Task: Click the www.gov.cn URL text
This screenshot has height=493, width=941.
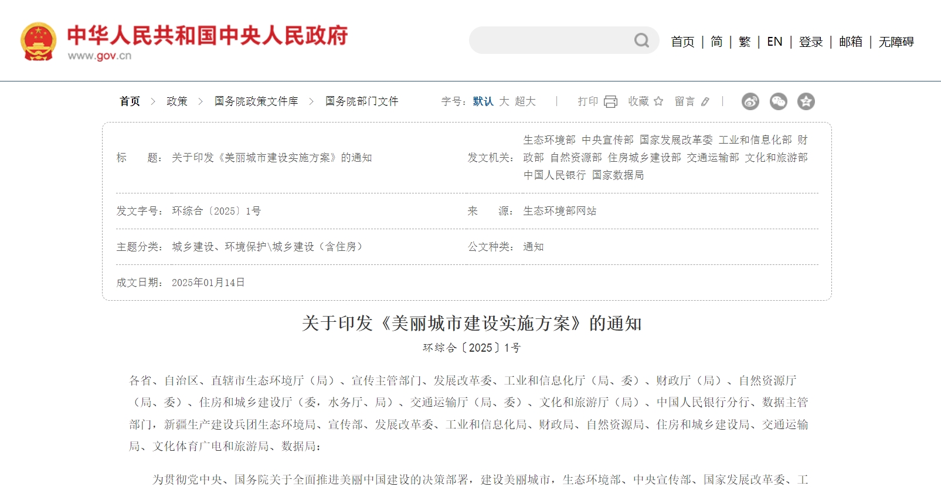Action: (100, 56)
